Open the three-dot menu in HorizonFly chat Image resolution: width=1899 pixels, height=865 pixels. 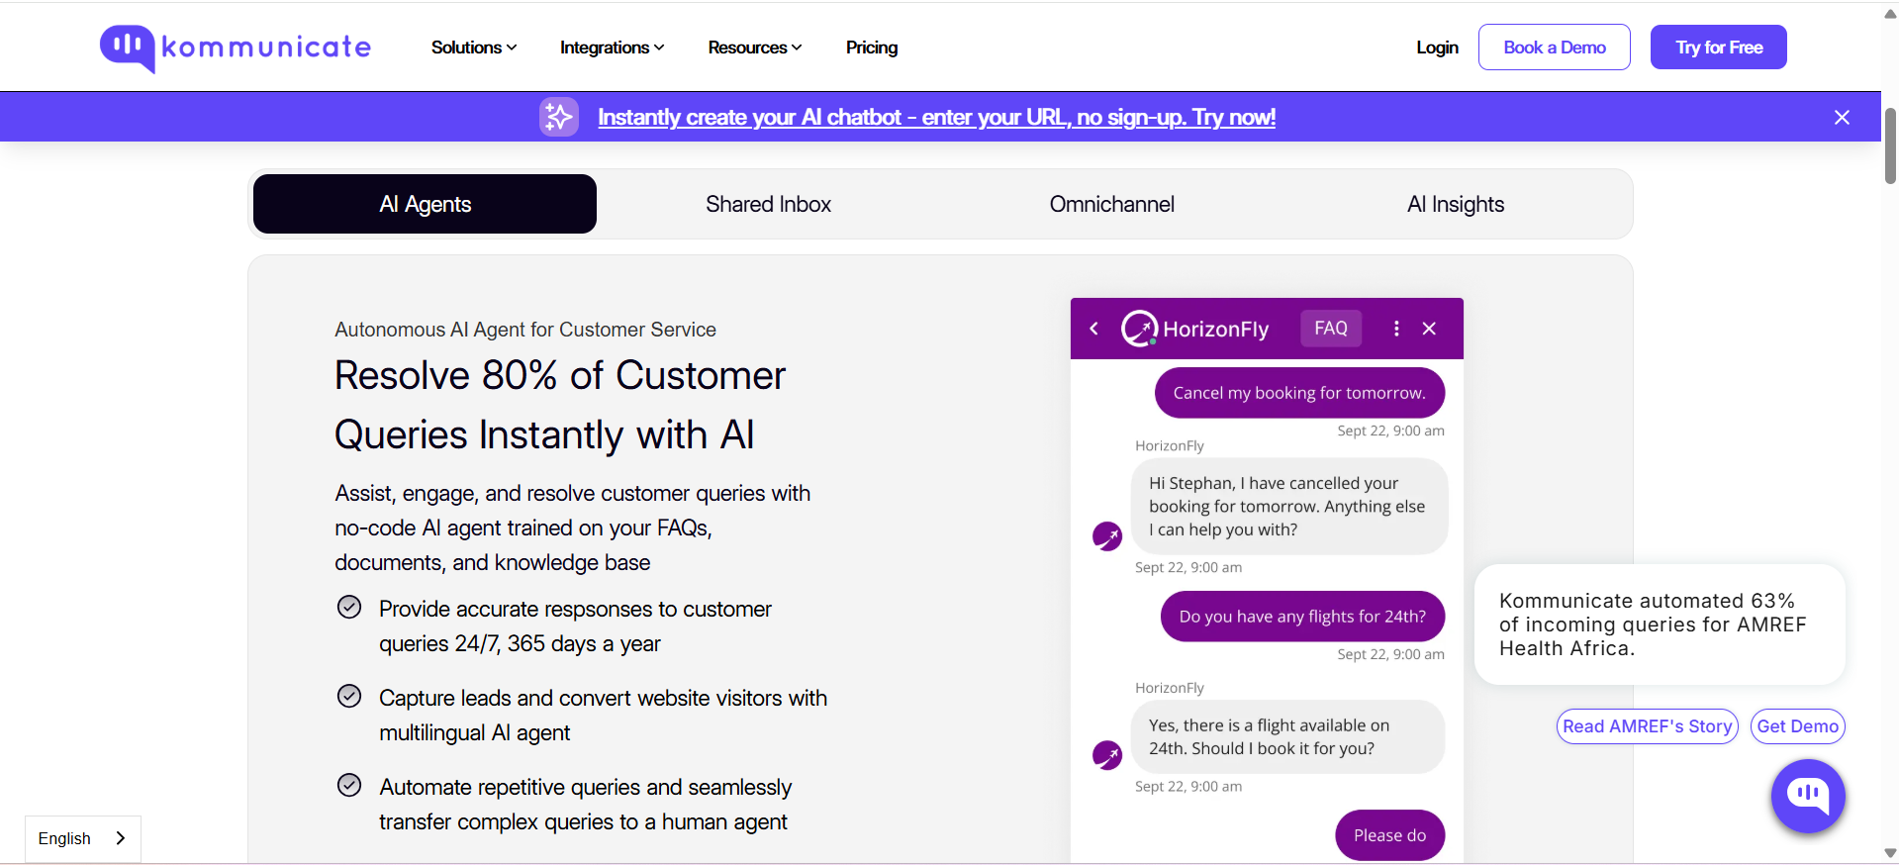[x=1396, y=329]
